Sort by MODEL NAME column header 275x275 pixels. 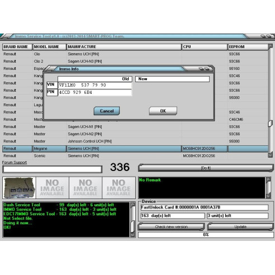(x=49, y=47)
